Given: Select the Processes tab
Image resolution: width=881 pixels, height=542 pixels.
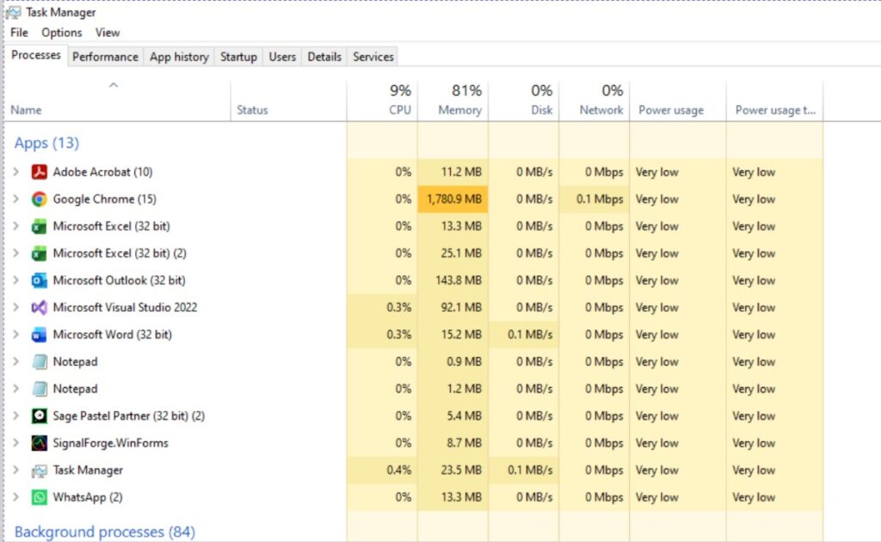Looking at the screenshot, I should [36, 55].
